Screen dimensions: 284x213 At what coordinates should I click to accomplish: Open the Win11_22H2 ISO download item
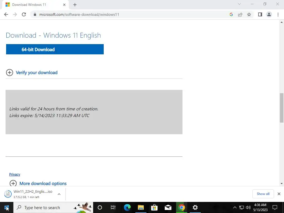(x=33, y=194)
